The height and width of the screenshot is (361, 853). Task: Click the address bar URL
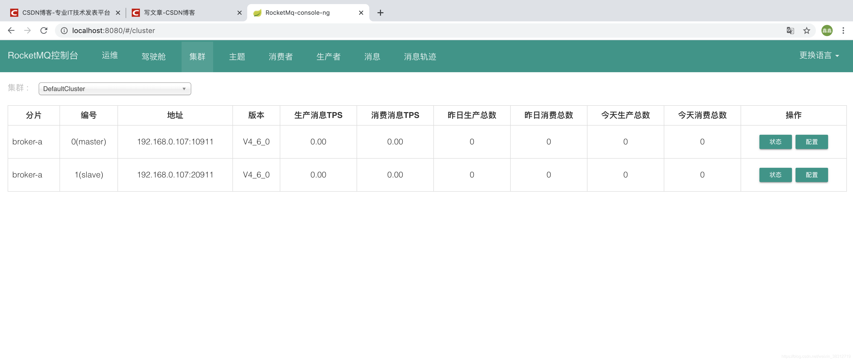click(x=114, y=31)
